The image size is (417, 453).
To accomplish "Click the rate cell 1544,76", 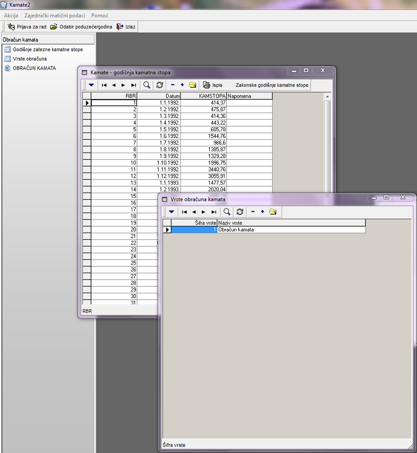I will [204, 136].
